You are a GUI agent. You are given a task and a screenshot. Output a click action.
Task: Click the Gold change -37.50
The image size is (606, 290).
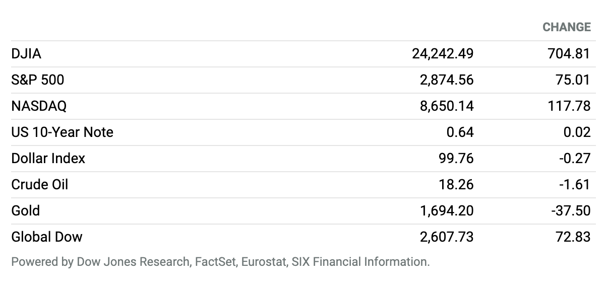point(571,210)
